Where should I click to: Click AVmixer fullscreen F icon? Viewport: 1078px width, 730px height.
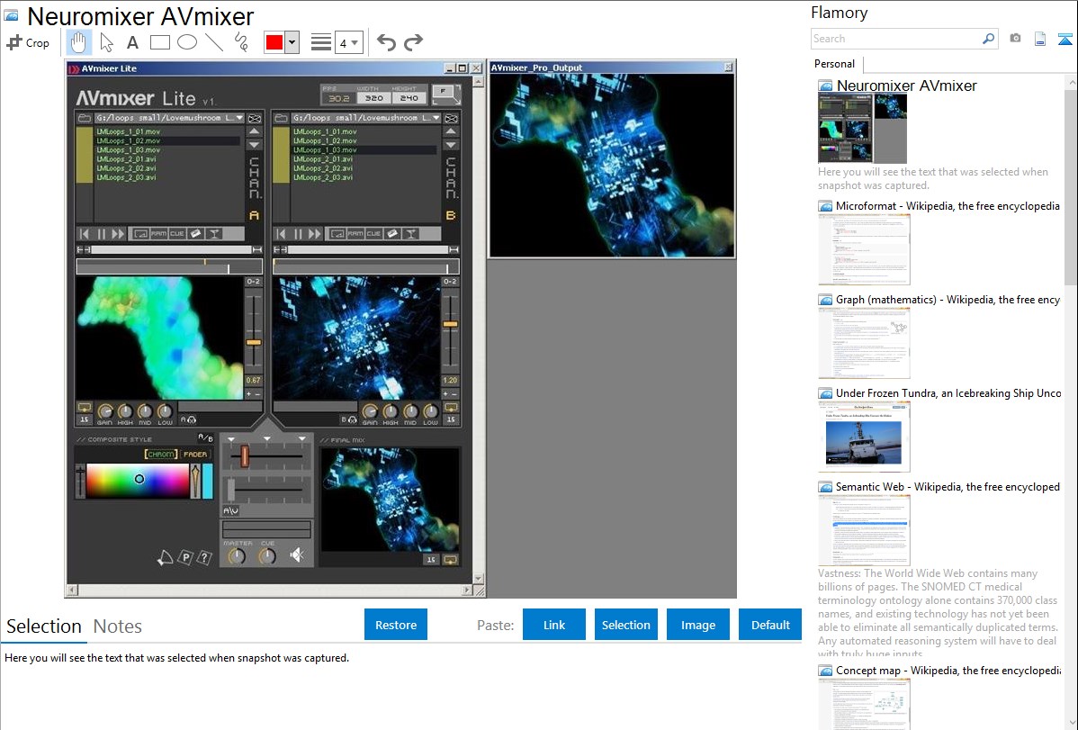tap(445, 93)
